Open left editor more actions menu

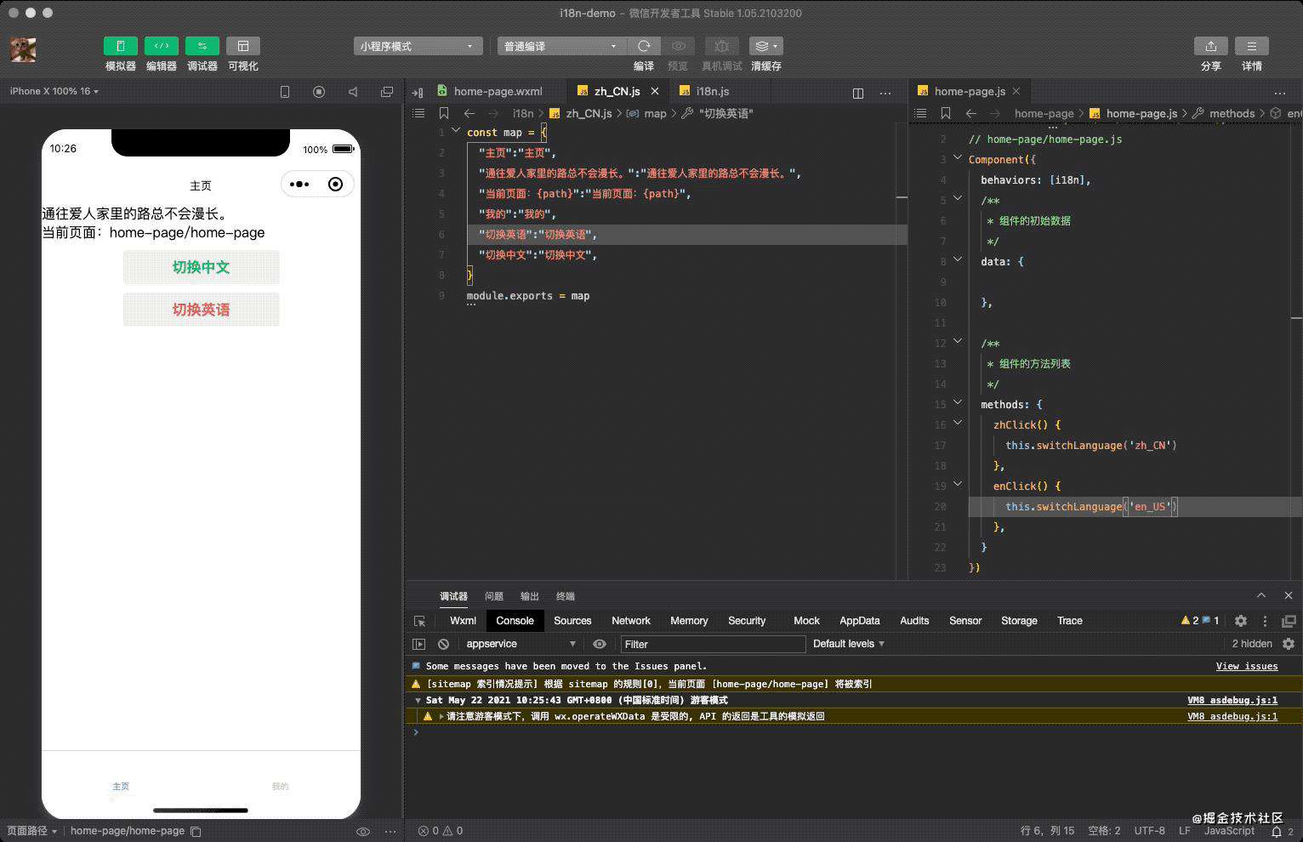click(x=885, y=93)
